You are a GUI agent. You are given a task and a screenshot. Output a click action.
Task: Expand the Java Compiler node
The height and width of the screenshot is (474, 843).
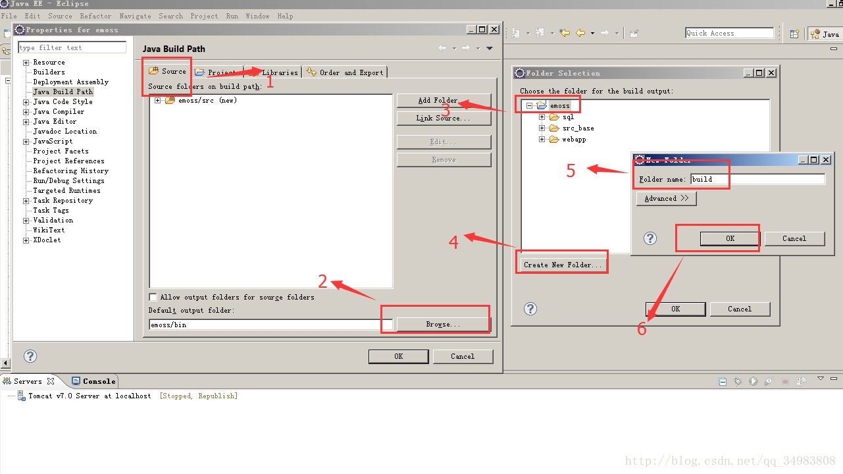26,112
